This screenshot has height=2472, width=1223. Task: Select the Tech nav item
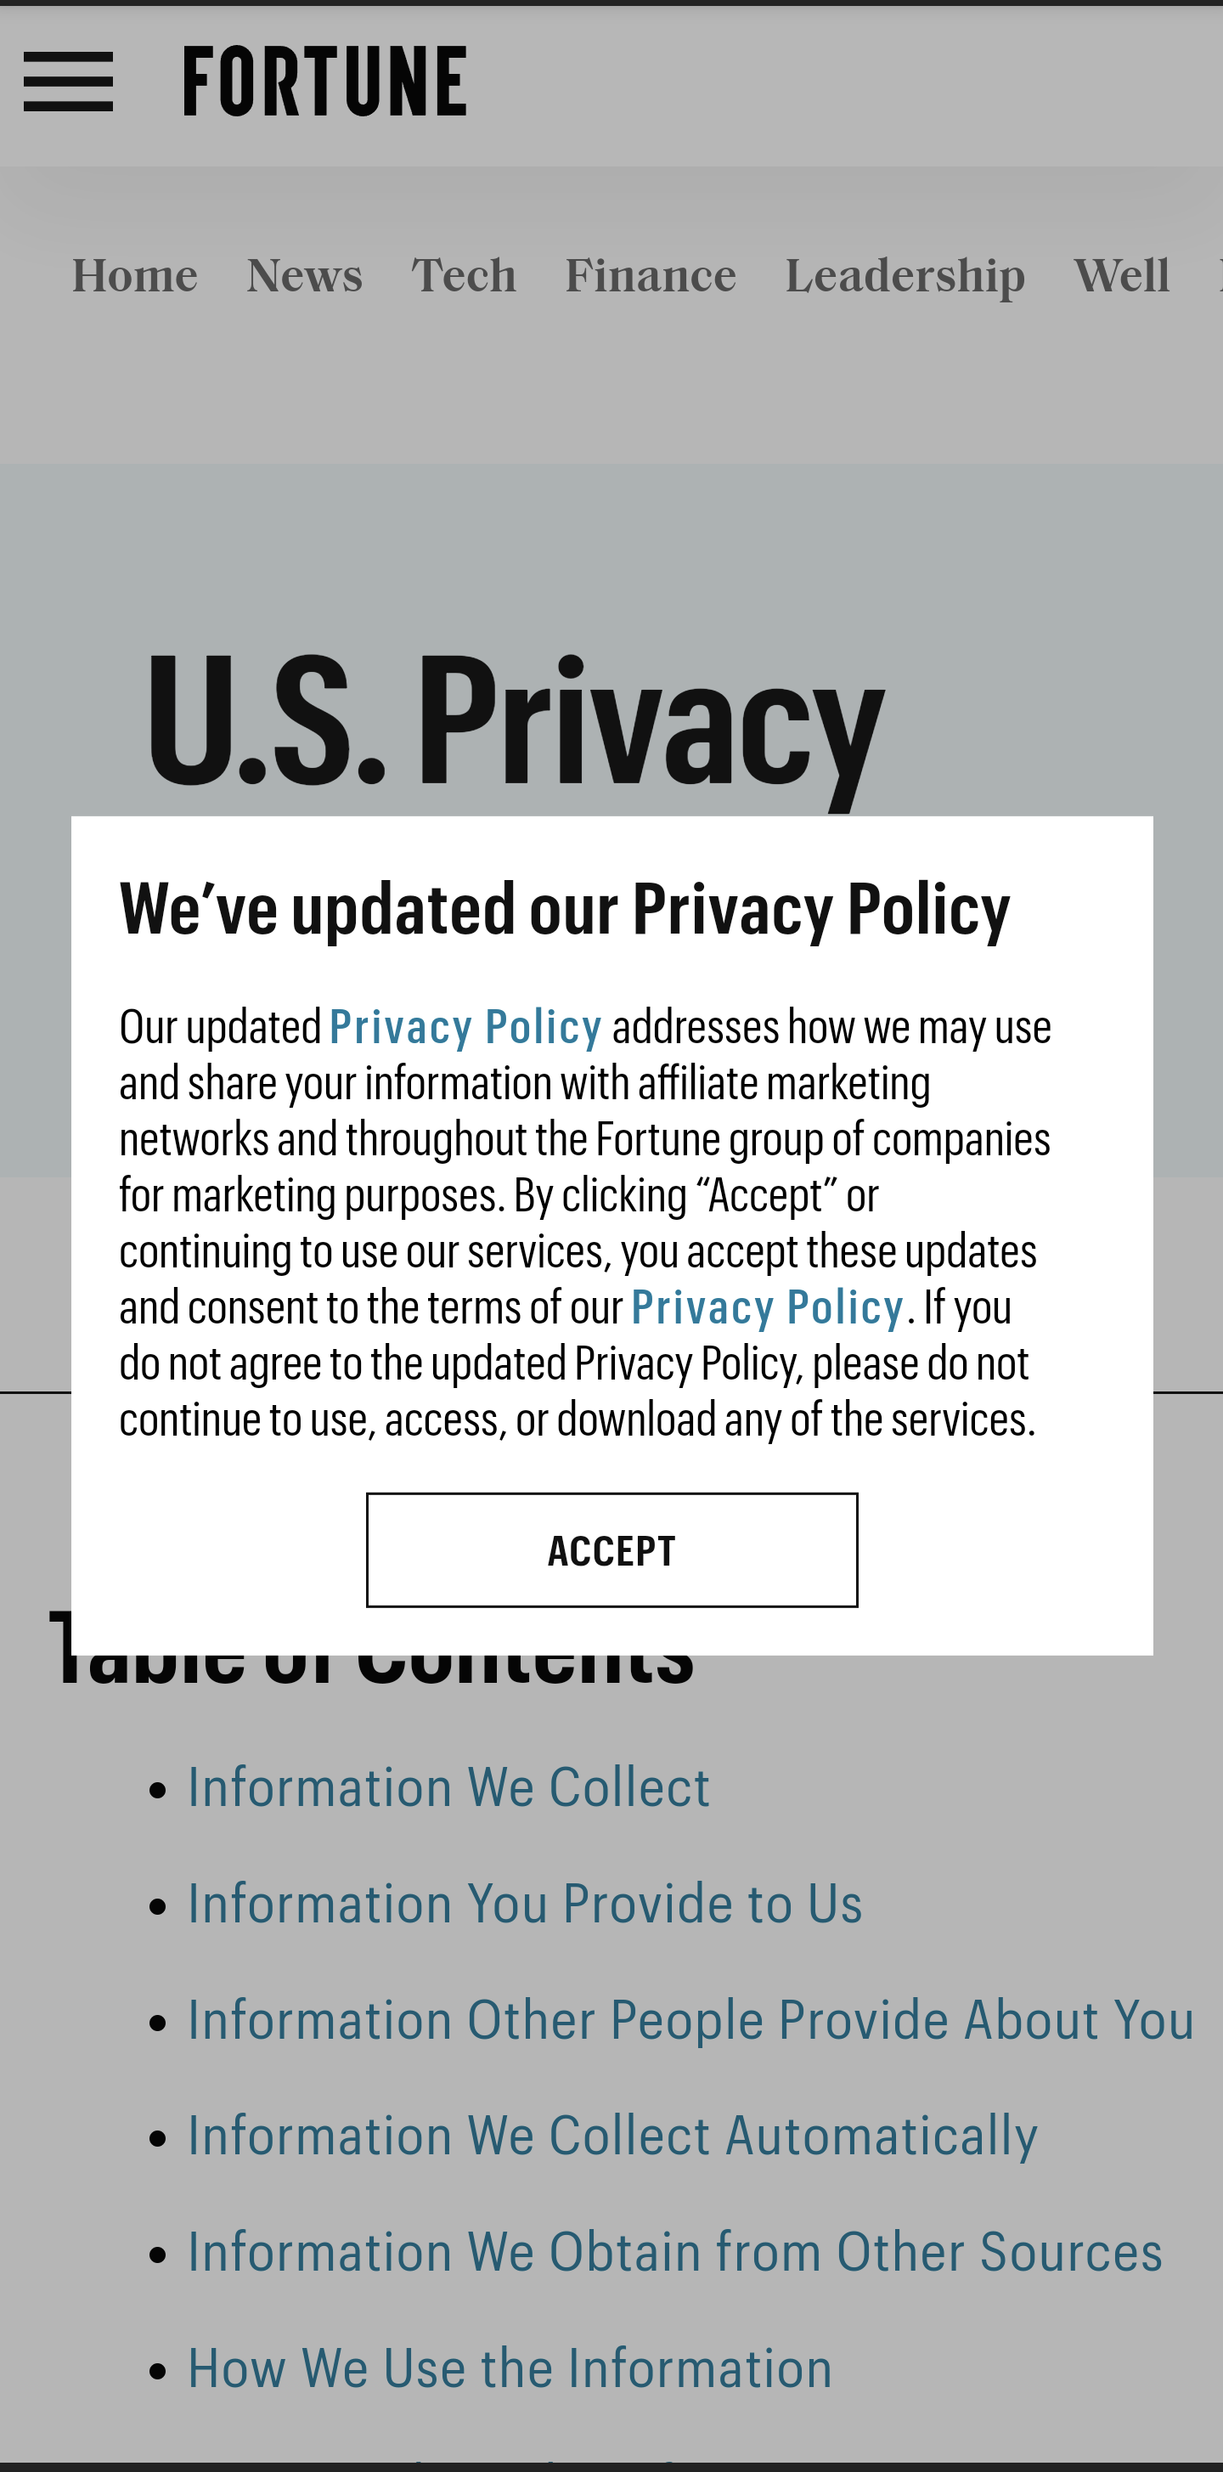coord(465,276)
